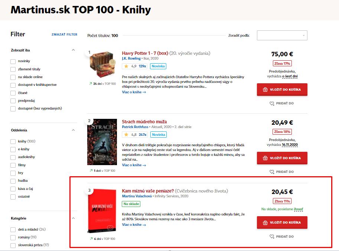Click the heart icon for Kam miznú vaše peniaze
The image size is (339, 251).
pos(272,237)
